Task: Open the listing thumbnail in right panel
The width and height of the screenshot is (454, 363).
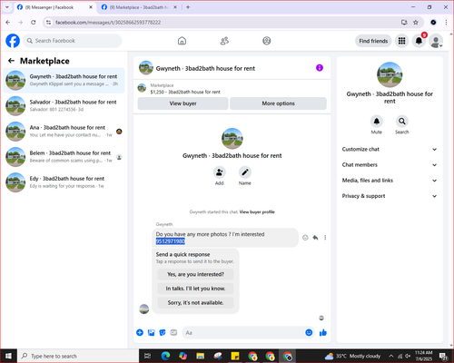Action: (390, 74)
